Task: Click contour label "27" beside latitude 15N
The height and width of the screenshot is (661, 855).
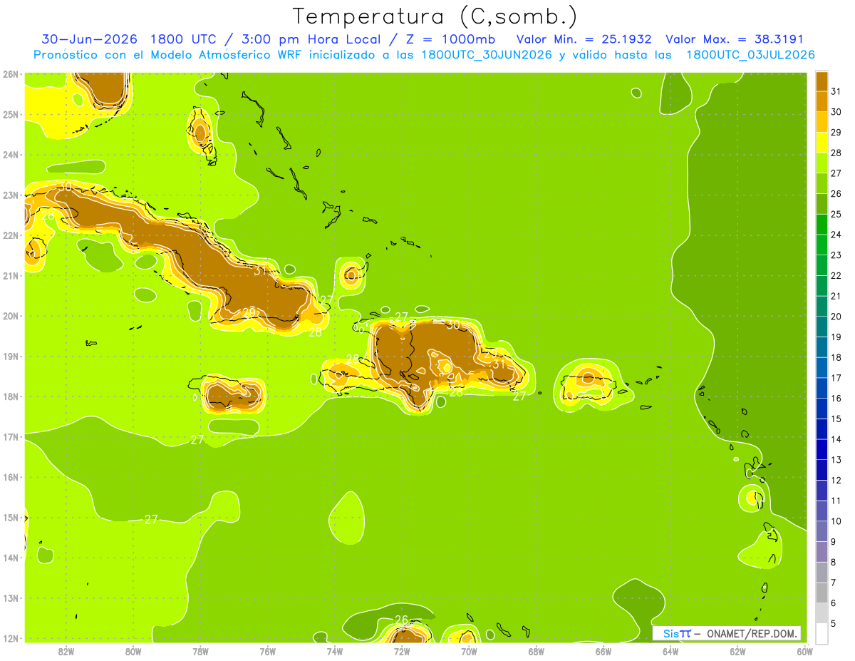Action: (151, 519)
